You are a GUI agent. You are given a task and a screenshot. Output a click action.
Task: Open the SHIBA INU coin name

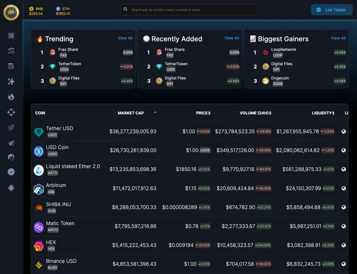pyautogui.click(x=58, y=204)
